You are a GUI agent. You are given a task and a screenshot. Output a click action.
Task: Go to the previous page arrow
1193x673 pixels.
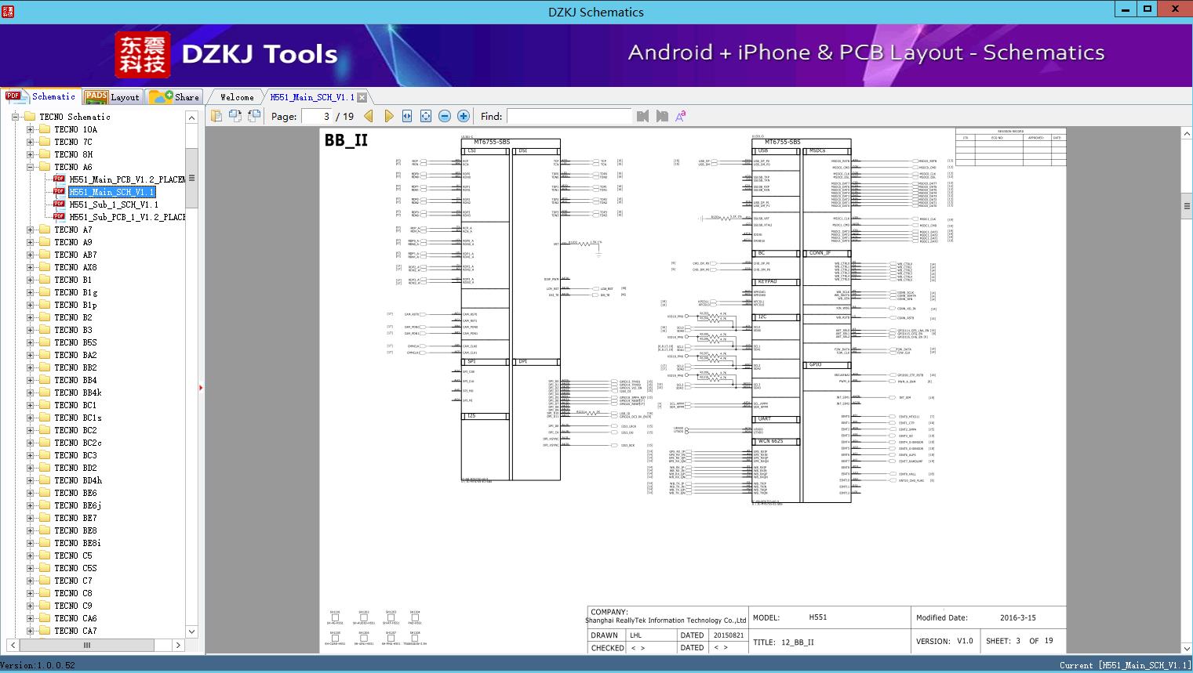point(369,116)
